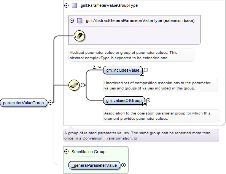226x174 pixels.
Task: Select the sequence compositor left of gml:includesValue
Action: (x=74, y=85)
